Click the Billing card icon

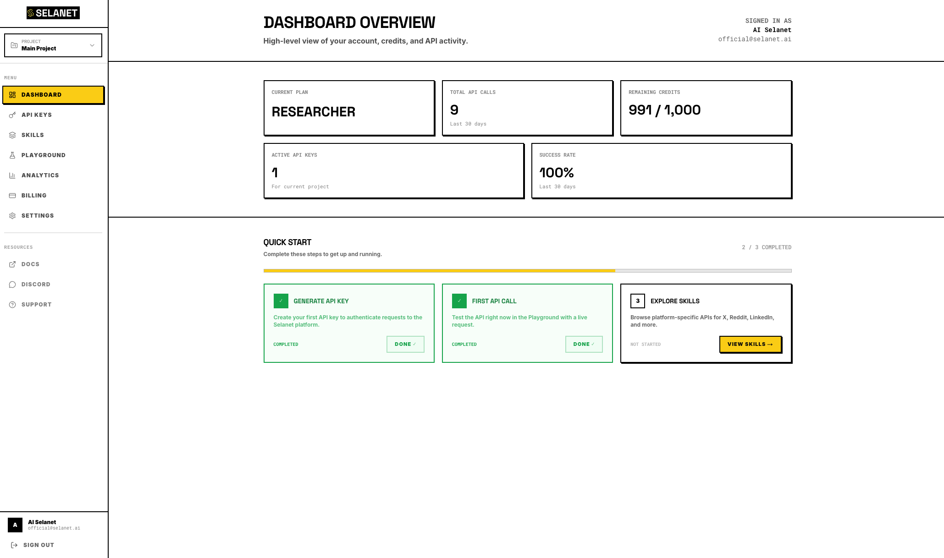coord(12,196)
